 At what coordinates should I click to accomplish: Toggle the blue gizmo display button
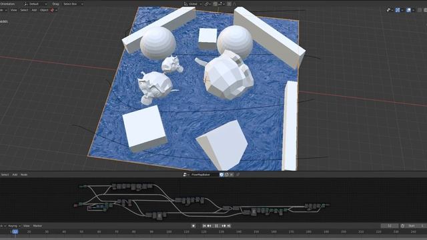[x=398, y=10]
